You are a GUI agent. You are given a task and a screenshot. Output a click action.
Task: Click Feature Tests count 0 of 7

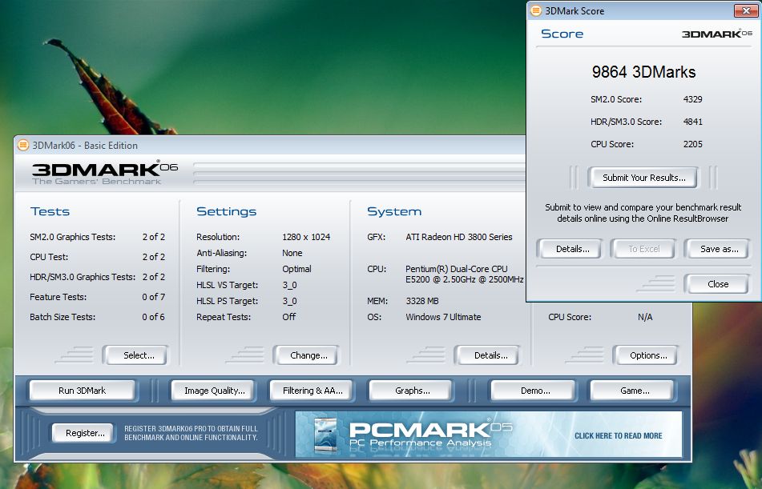tap(154, 297)
